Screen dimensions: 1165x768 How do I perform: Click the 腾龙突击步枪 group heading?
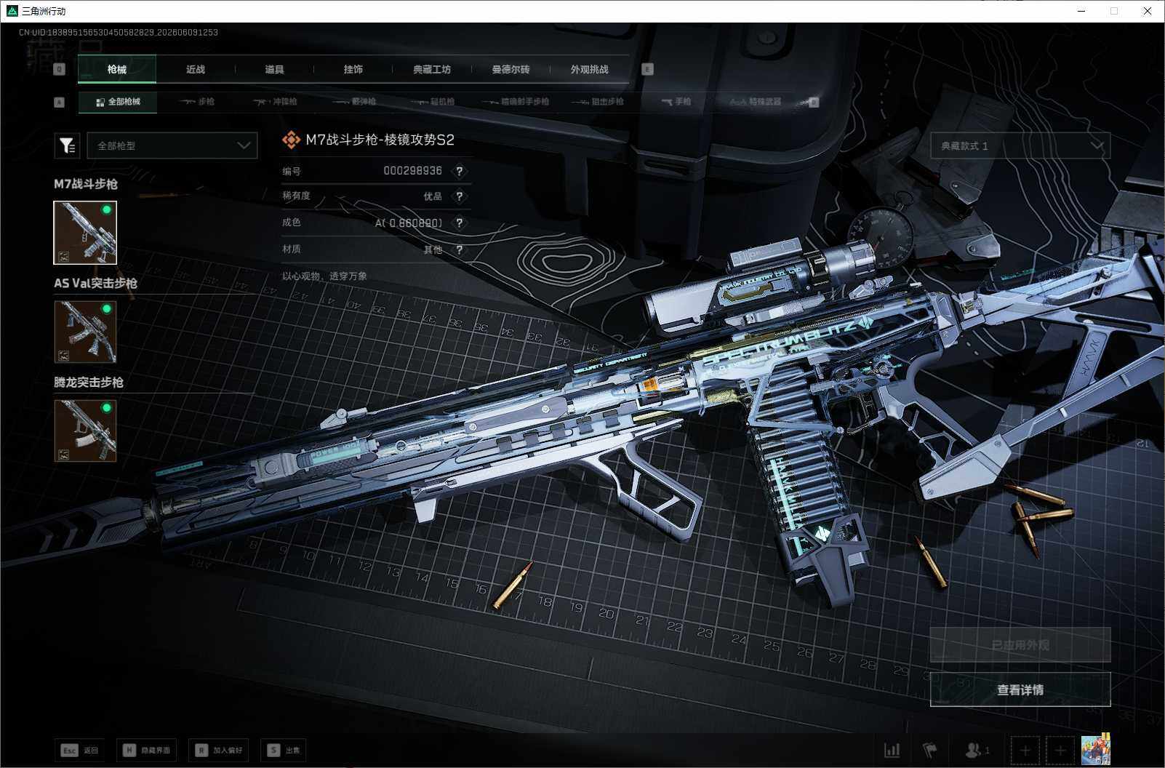[x=89, y=382]
